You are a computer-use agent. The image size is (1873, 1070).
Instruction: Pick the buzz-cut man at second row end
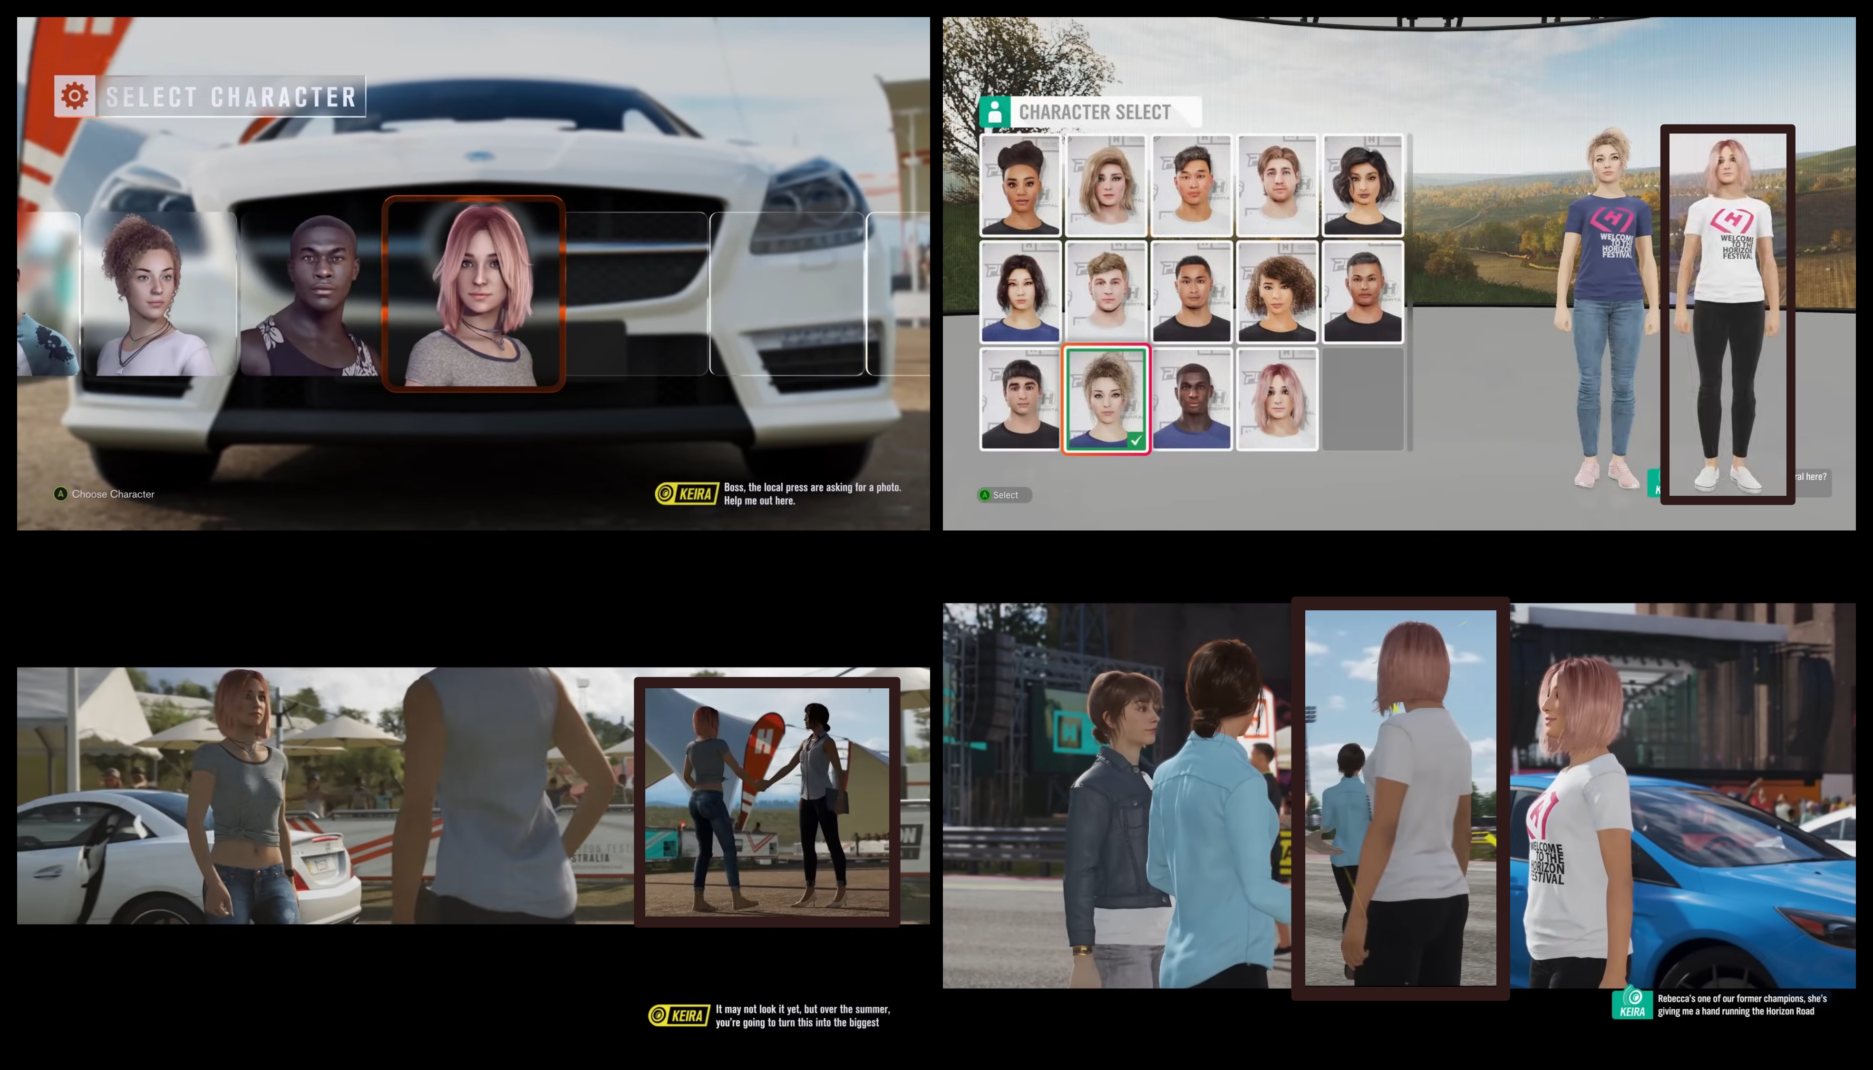(1363, 292)
